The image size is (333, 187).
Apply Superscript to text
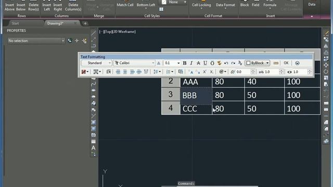pos(204,72)
